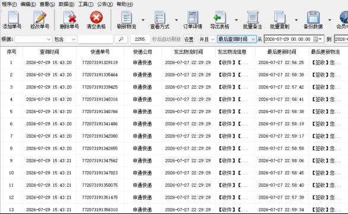Image resolution: width=348 pixels, height=214 pixels.
Task: Select tracking number 772073191341486
Action: point(100,124)
